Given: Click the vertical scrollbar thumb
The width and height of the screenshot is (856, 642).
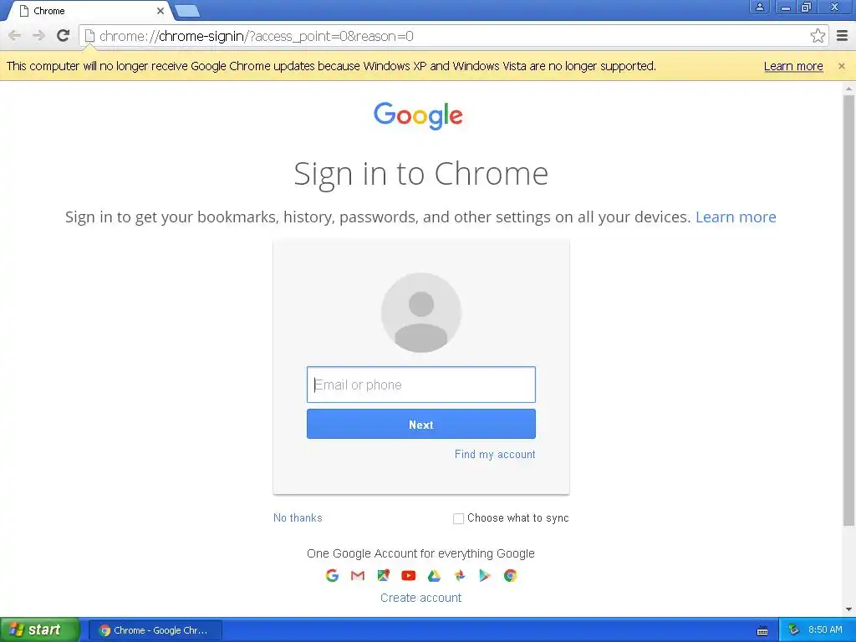Looking at the screenshot, I should click(849, 311).
